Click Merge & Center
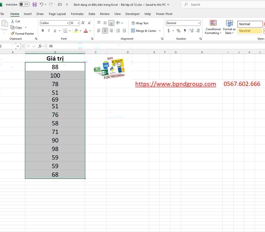Image resolution: width=265 pixels, height=232 pixels. click(x=144, y=31)
